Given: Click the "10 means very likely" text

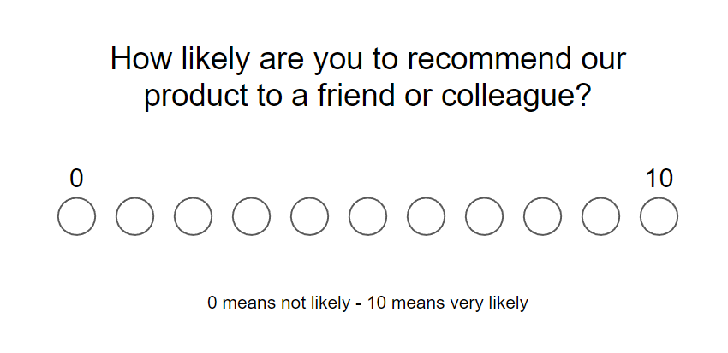Looking at the screenshot, I should 448,303.
